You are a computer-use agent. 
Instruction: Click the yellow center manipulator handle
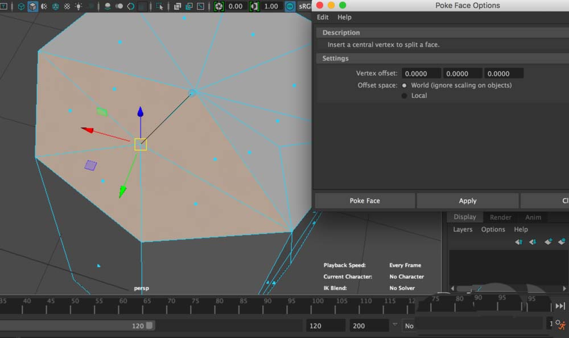click(x=141, y=144)
